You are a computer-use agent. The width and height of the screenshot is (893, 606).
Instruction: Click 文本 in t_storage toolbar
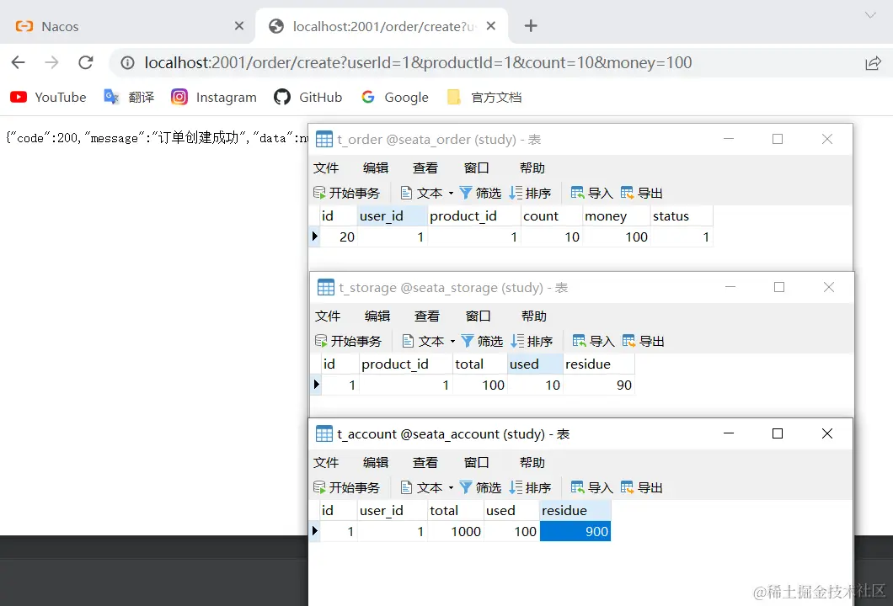click(423, 341)
